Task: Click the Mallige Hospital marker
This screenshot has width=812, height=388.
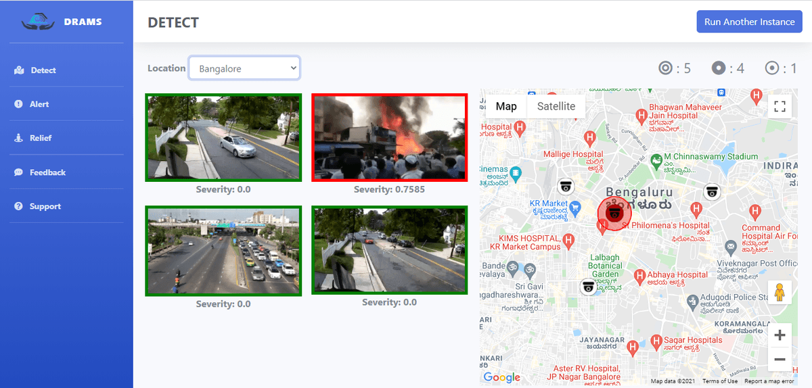Action: click(x=591, y=139)
